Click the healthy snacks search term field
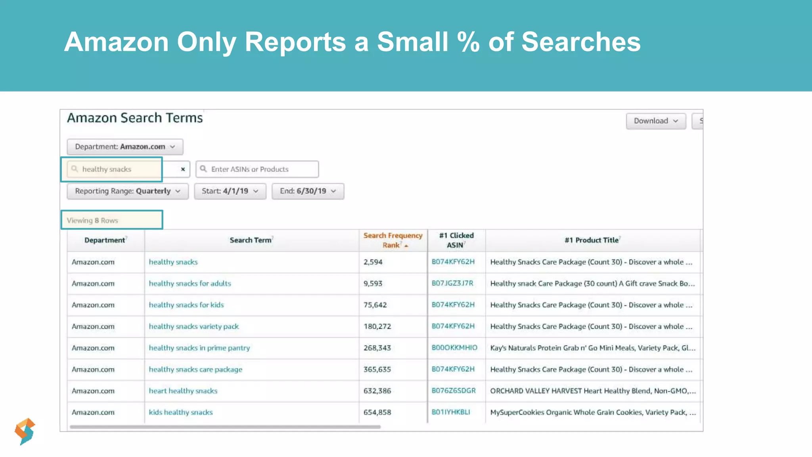 point(128,169)
